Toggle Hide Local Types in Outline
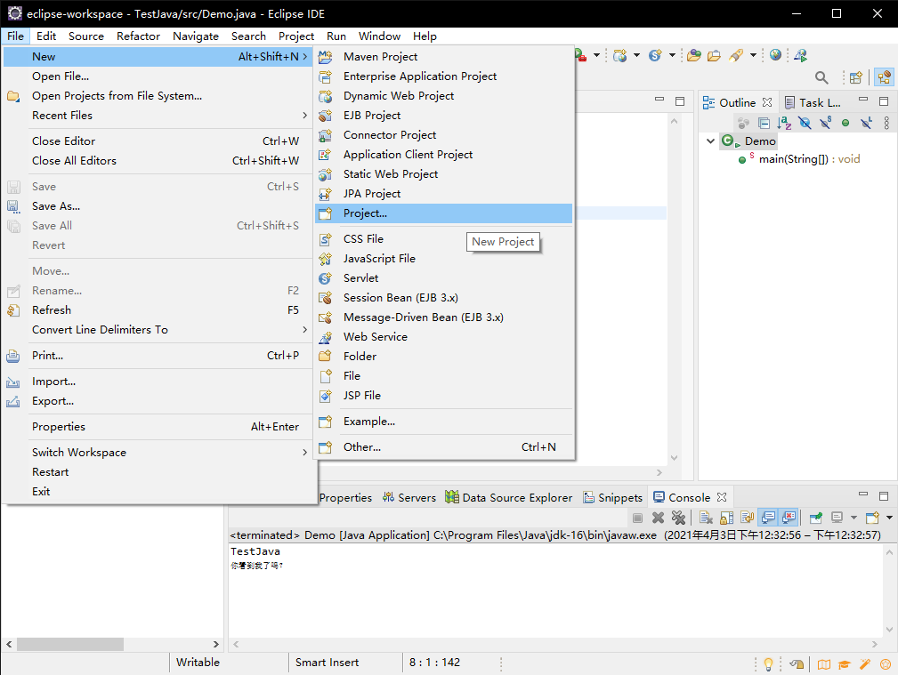The image size is (898, 675). coord(866,123)
